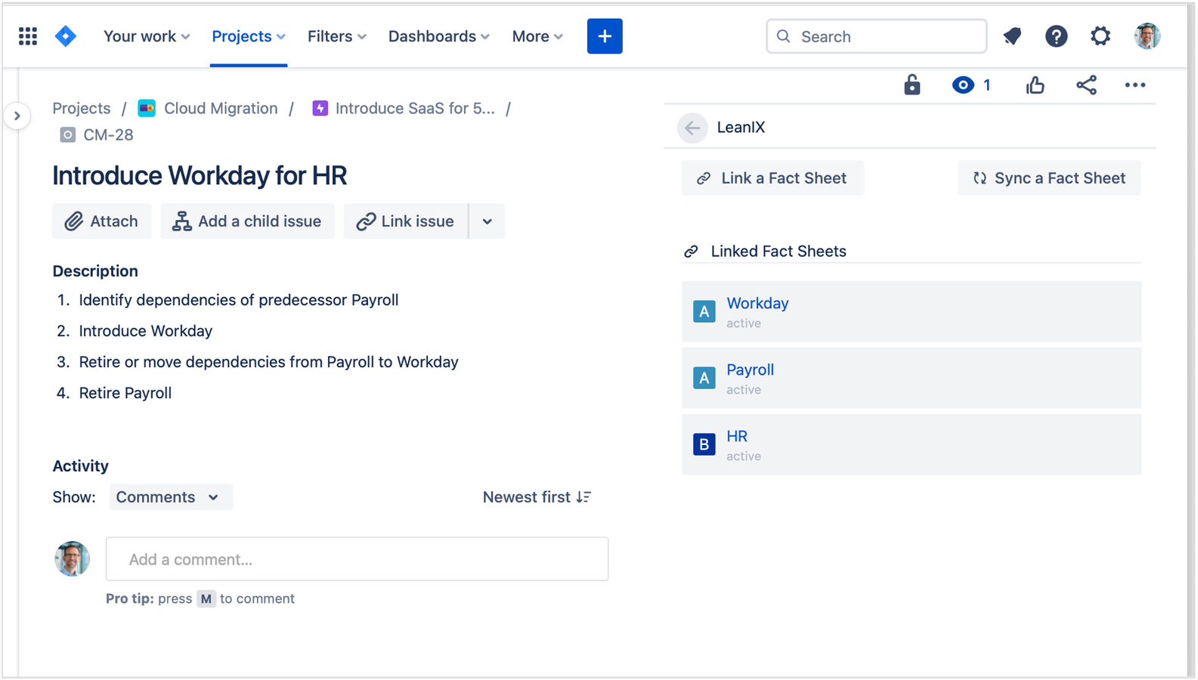This screenshot has width=1198, height=680.
Task: Click the A icon next to Workday
Action: [704, 311]
